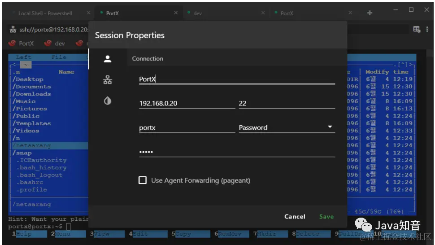Screen dimensions: 435x245
Task: Select the /Music directory row
Action: (x=50, y=101)
